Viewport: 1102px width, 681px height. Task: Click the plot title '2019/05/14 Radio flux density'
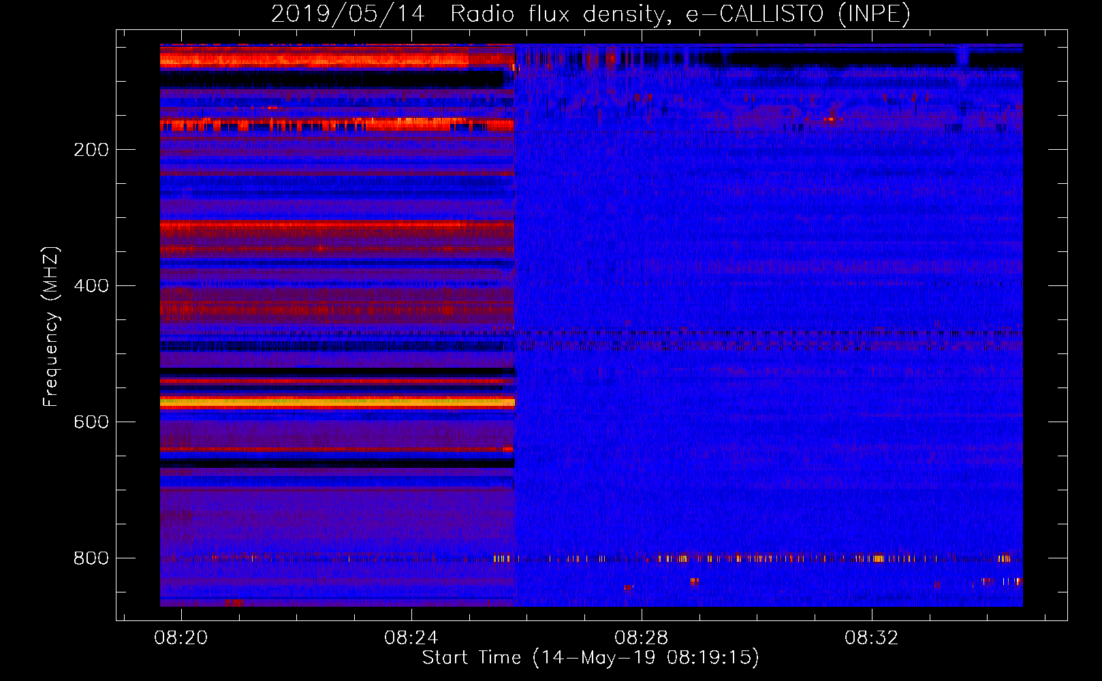[471, 14]
